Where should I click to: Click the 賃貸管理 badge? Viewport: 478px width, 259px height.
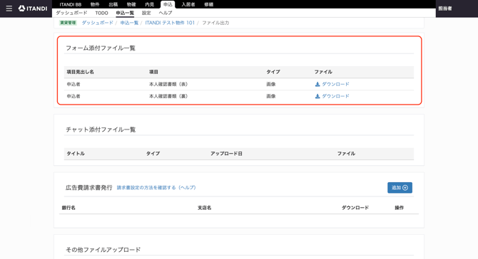68,23
